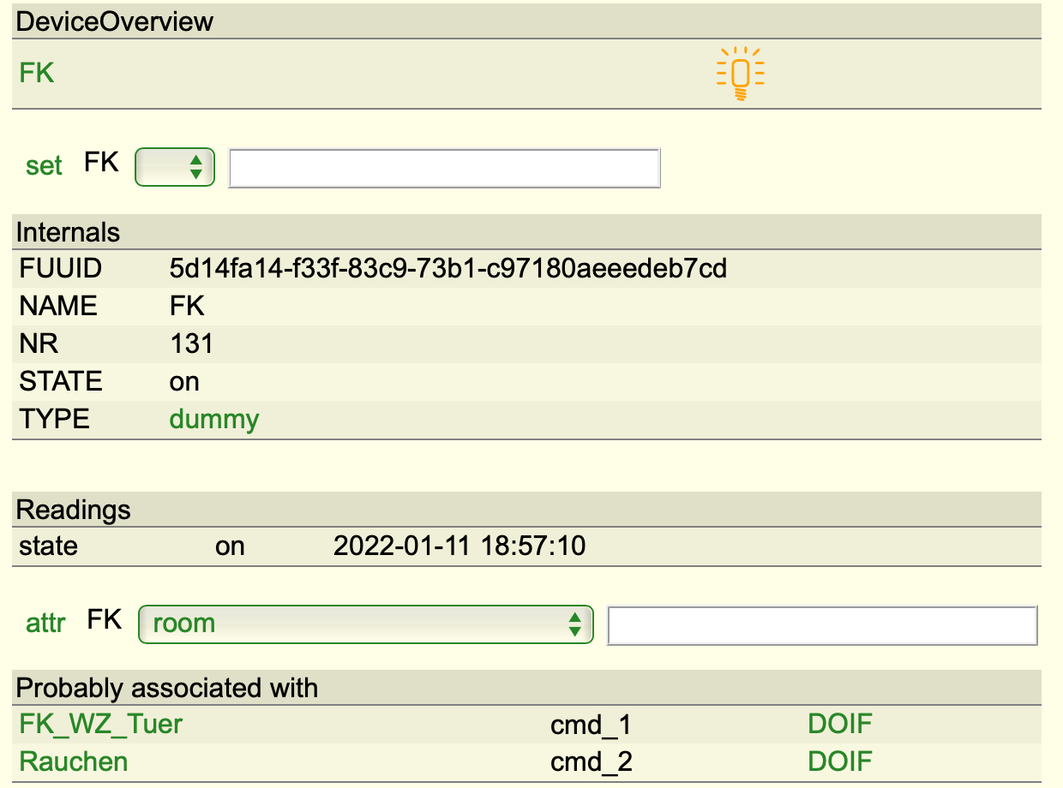
Task: Click the FUUID value text
Action: point(447,269)
